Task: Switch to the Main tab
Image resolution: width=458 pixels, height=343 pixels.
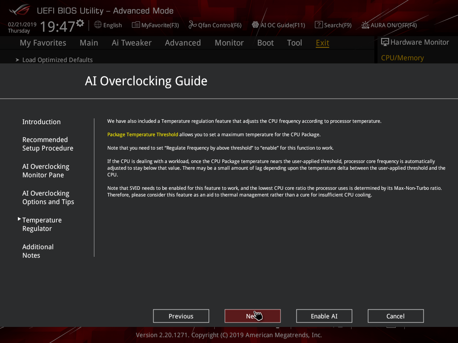Action: click(x=89, y=43)
